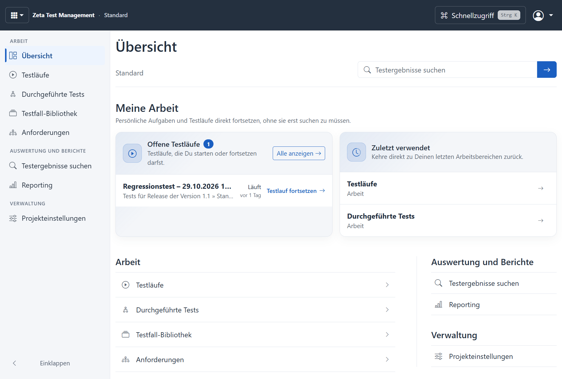This screenshot has height=379, width=562.
Task: Go to Durchgeführte Tests in sidebar
Action: 55,94
